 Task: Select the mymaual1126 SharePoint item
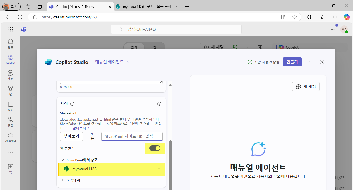coord(112,169)
